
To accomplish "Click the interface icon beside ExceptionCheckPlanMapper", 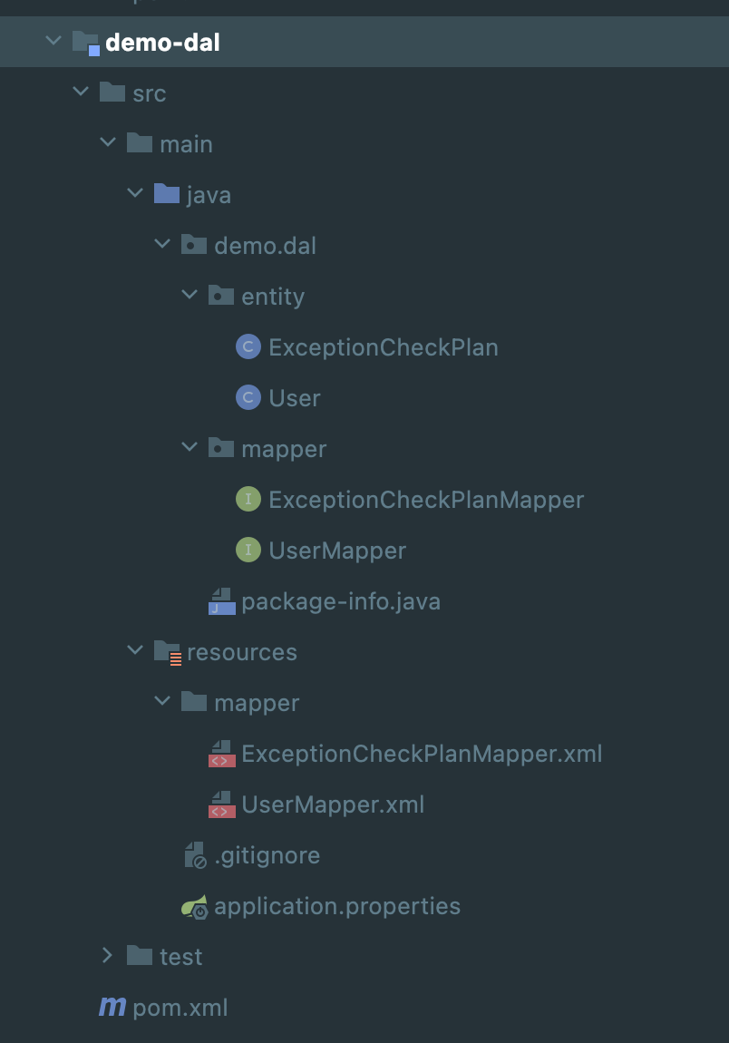I will point(248,499).
